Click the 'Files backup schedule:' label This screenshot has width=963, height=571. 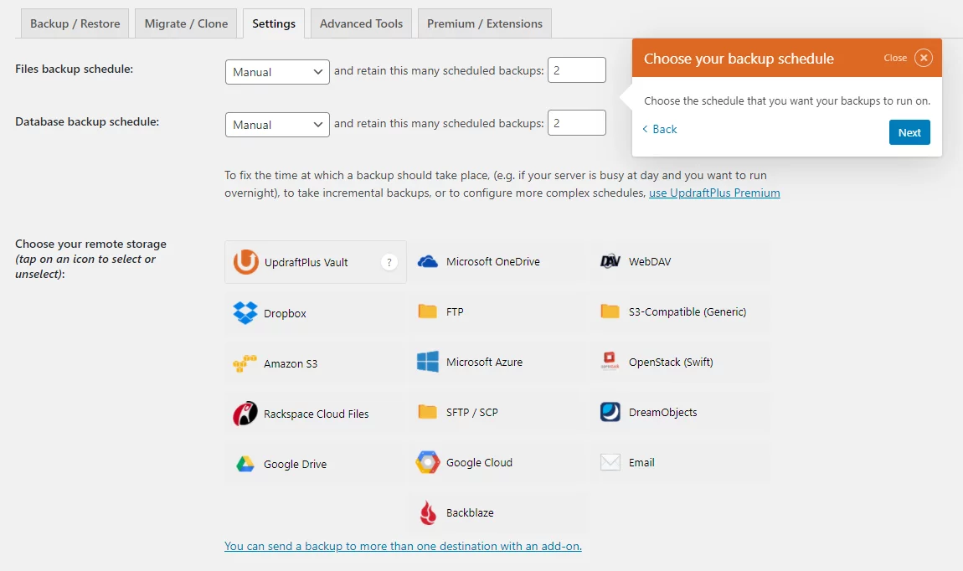[75, 69]
